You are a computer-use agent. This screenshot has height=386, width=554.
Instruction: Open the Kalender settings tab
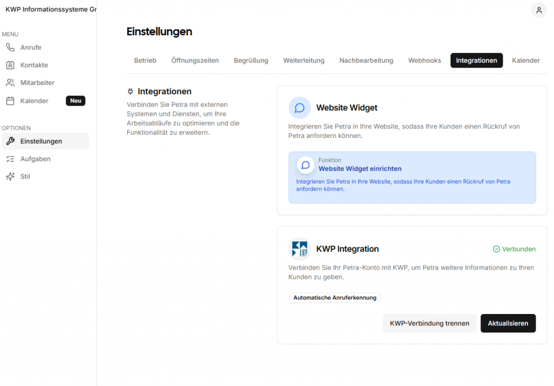click(x=526, y=61)
